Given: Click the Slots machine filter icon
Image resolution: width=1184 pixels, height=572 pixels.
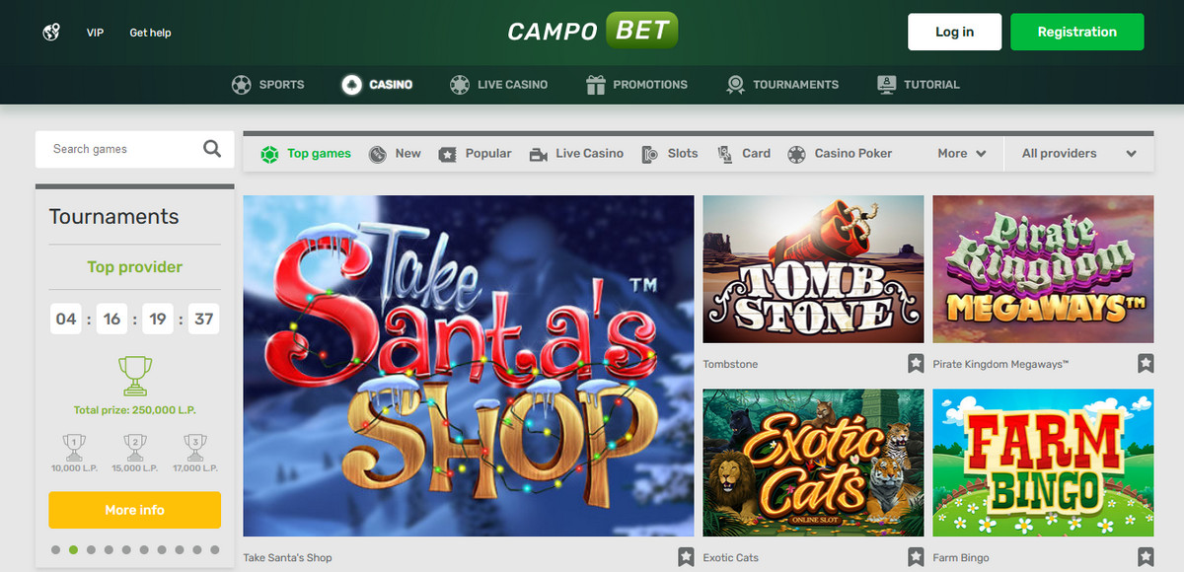Looking at the screenshot, I should pyautogui.click(x=650, y=154).
